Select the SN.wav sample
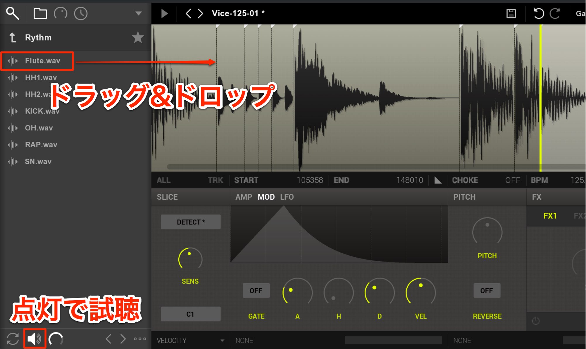Image resolution: width=586 pixels, height=349 pixels. [38, 161]
